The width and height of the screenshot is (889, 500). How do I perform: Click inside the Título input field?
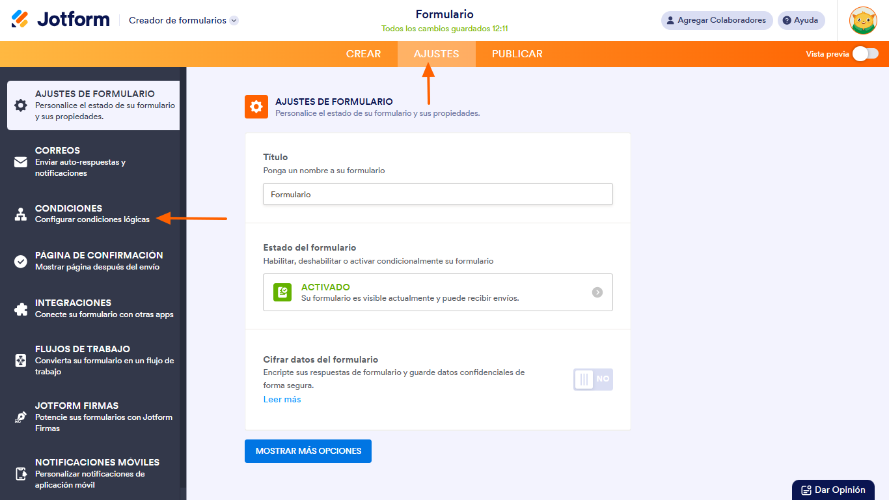[x=437, y=193]
